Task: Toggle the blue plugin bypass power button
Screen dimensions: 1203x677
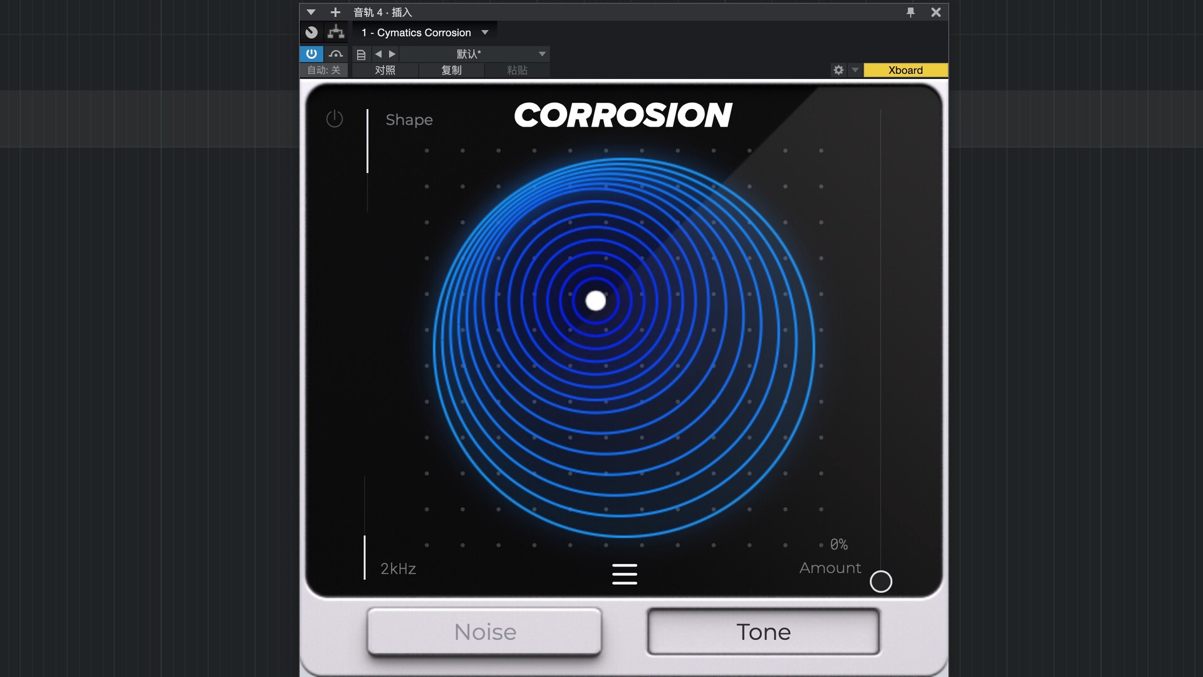Action: pos(311,54)
